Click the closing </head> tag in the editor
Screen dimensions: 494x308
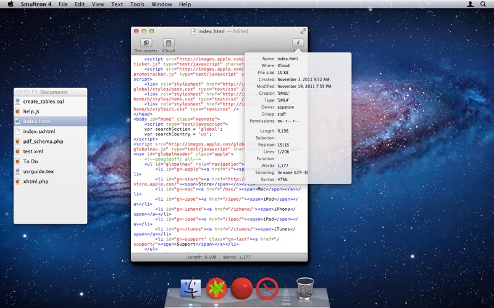pyautogui.click(x=143, y=114)
